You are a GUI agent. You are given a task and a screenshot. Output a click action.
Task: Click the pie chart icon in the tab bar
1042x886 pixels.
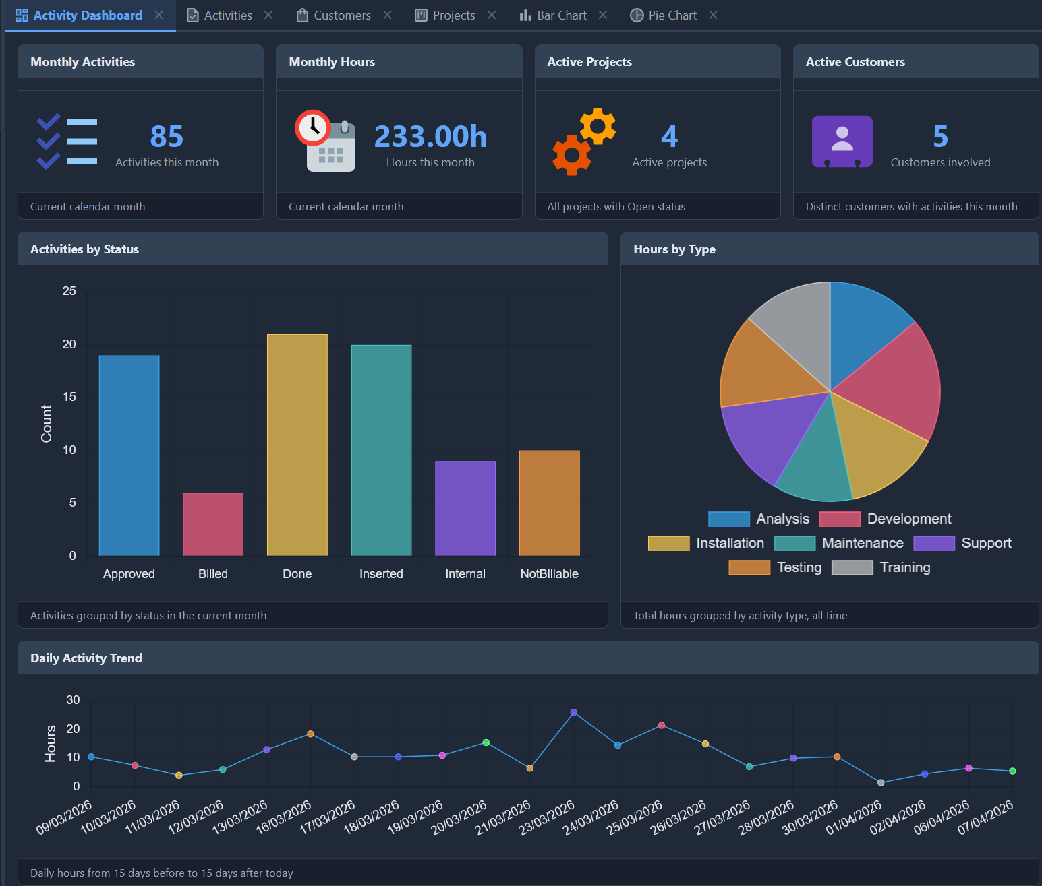[x=636, y=14]
